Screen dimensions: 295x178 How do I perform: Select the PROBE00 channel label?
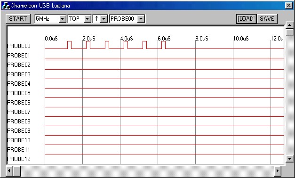[x=19, y=46]
